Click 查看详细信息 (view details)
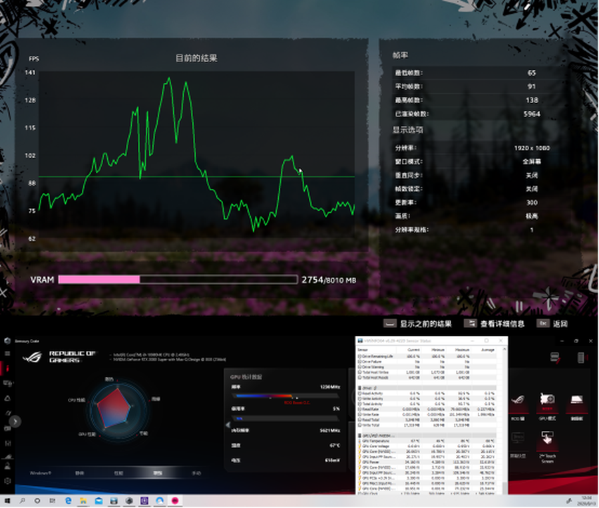This screenshot has height=508, width=599. pos(495,324)
